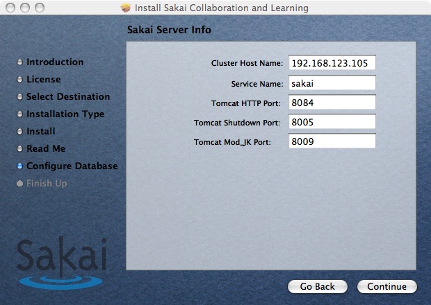Click the Installation Type step bullet
The width and height of the screenshot is (431, 305).
coord(19,114)
